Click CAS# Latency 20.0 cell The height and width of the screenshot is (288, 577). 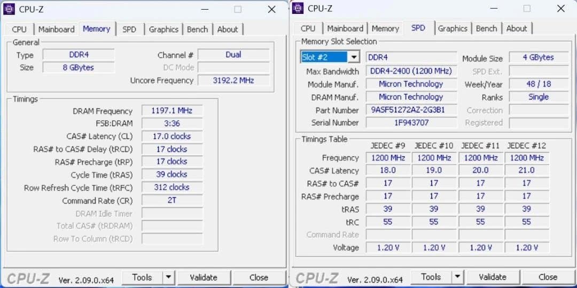(481, 170)
